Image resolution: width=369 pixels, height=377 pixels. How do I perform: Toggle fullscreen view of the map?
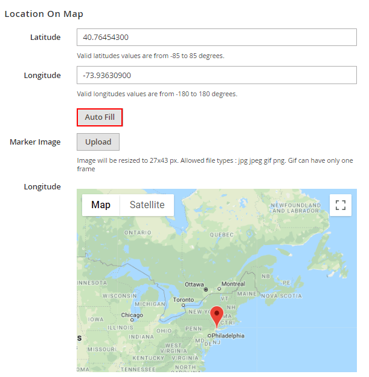pos(341,205)
